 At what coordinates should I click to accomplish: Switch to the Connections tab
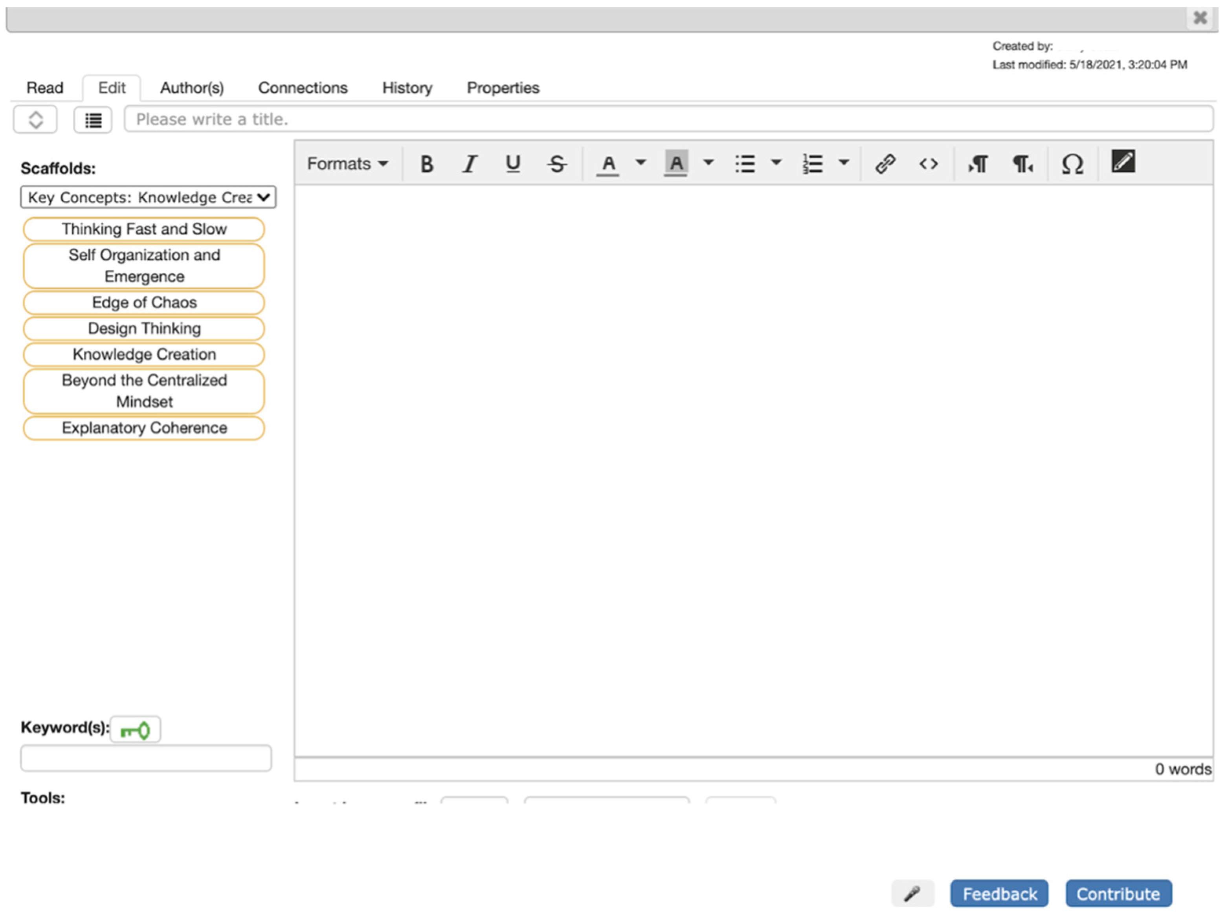click(x=303, y=88)
